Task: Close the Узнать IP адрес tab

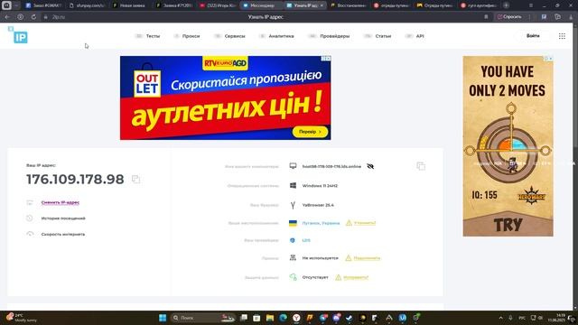Action: (x=322, y=5)
